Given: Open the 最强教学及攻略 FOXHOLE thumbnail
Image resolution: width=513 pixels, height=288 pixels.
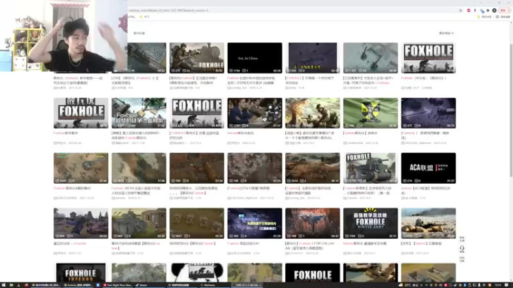Looking at the screenshot, I should click(371, 223).
